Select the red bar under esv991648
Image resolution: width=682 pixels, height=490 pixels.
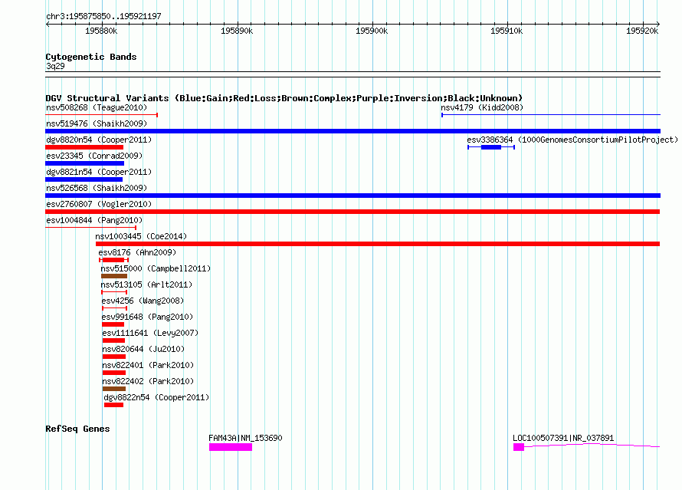point(113,324)
